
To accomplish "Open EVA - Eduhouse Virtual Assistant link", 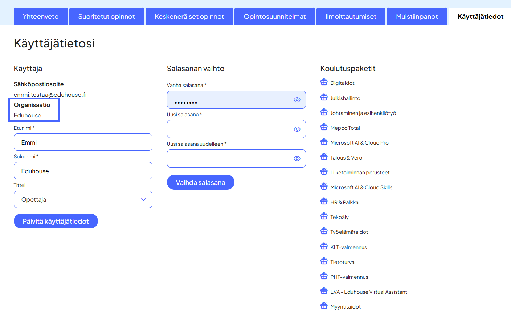I will click(x=369, y=292).
